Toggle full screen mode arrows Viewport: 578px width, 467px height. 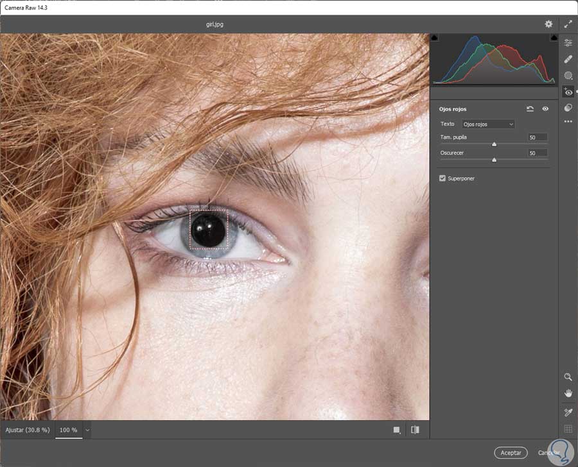tap(568, 24)
